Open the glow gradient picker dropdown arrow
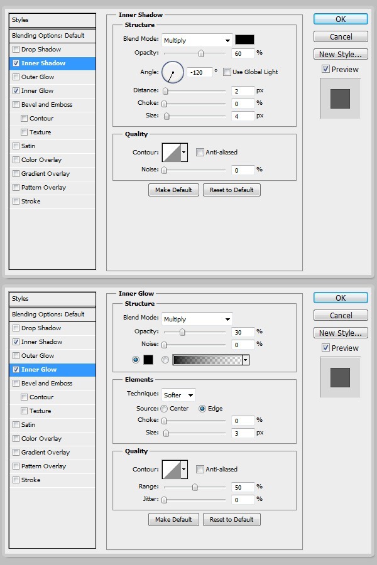This screenshot has height=565, width=377. 246,360
